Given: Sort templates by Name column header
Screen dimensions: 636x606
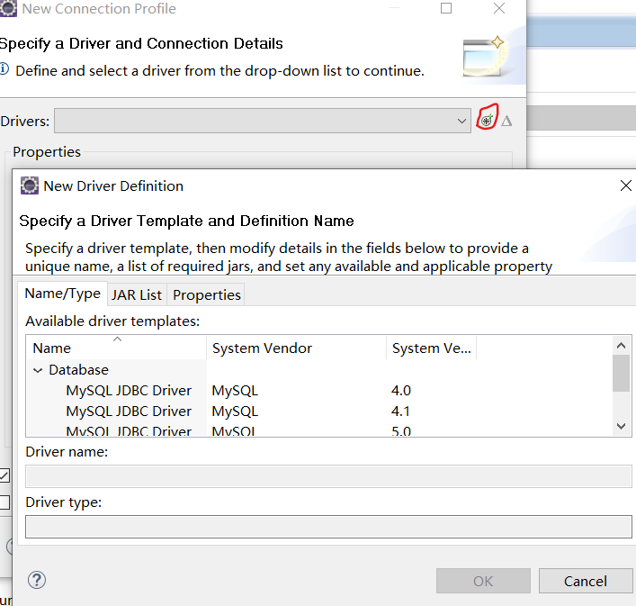Looking at the screenshot, I should click(117, 348).
